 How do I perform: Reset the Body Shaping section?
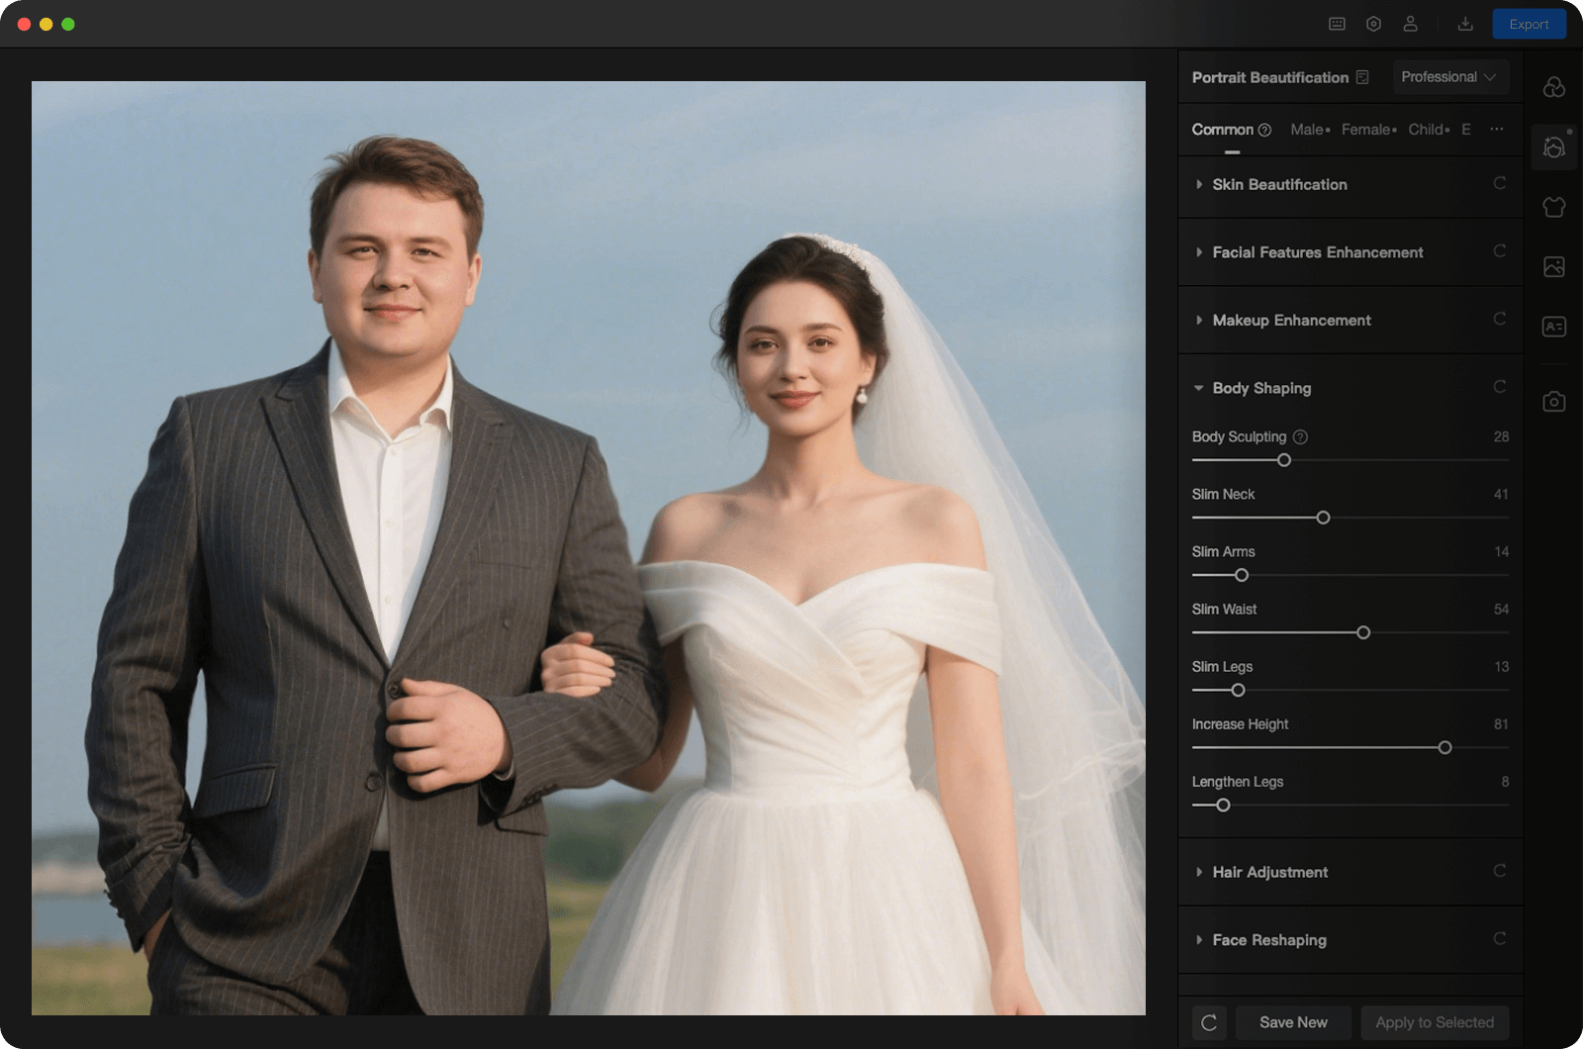(x=1500, y=387)
